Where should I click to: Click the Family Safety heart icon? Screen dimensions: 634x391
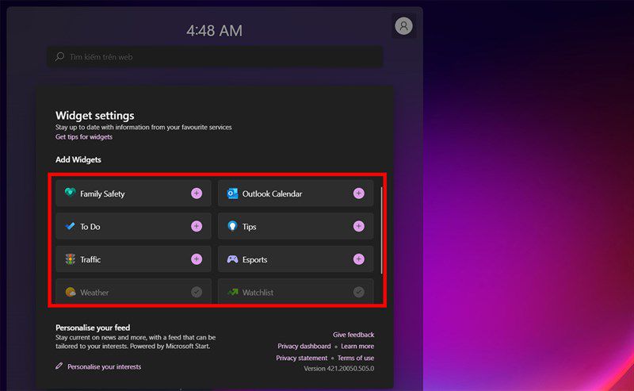(71, 193)
